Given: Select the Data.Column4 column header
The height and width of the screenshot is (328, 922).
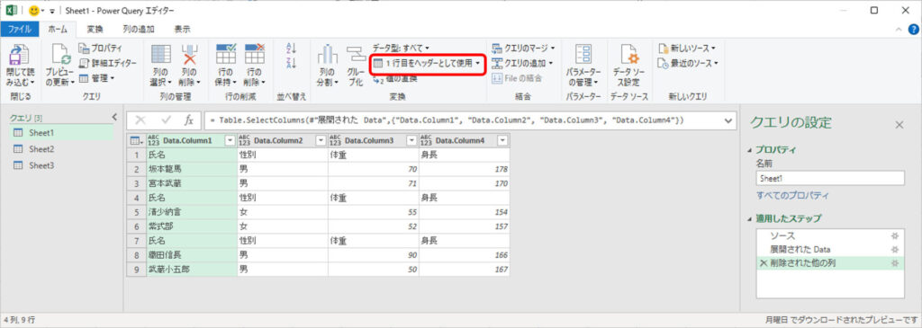Looking at the screenshot, I should (464, 140).
